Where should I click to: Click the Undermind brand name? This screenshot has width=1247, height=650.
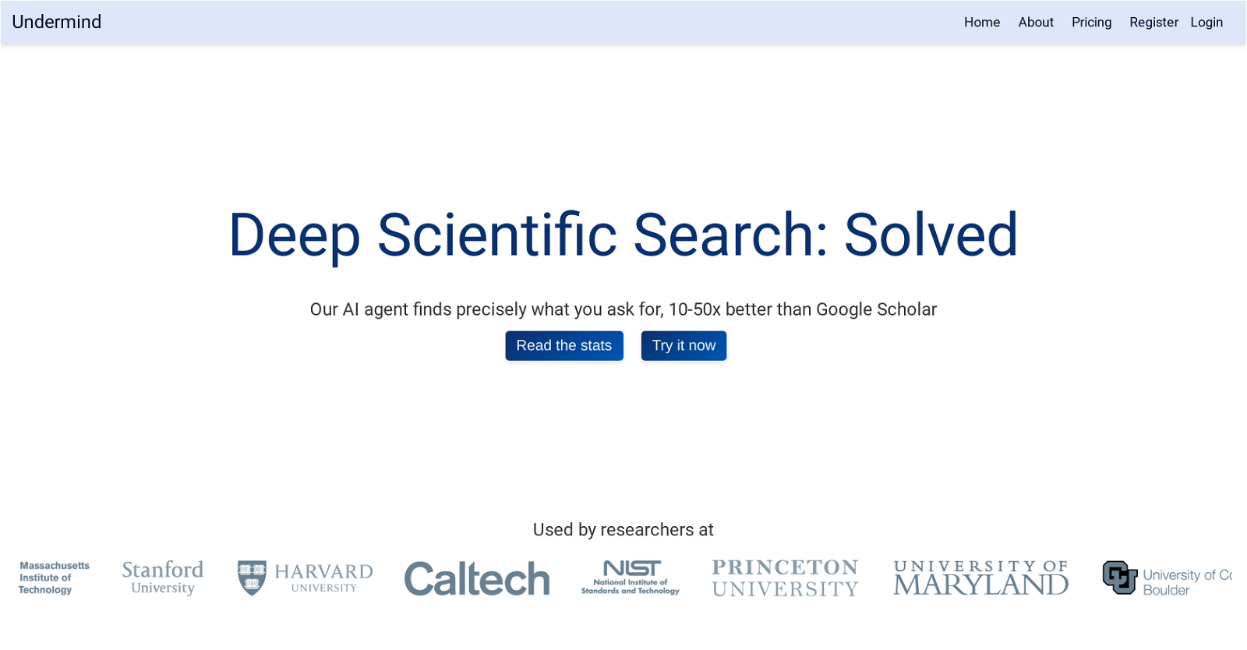click(x=57, y=22)
